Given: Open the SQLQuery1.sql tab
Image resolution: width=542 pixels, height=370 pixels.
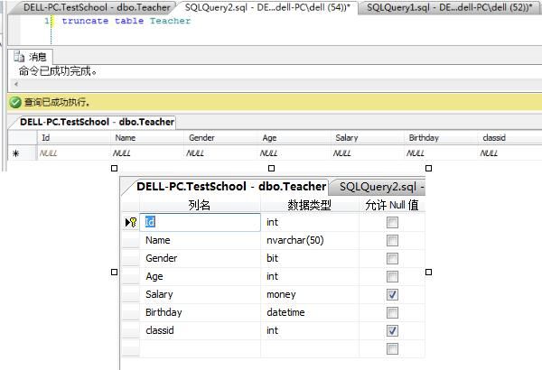Looking at the screenshot, I should pos(449,7).
